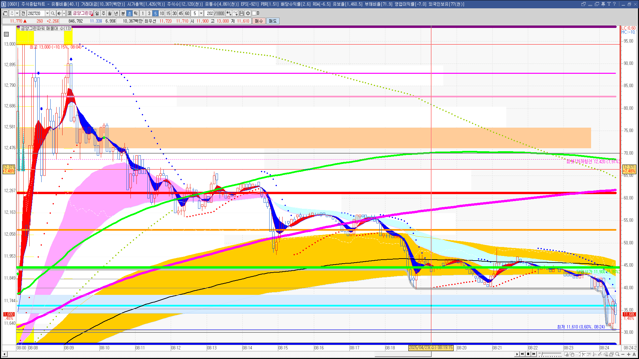
Task: Click the stock search magnifier icon
Action: [53, 13]
